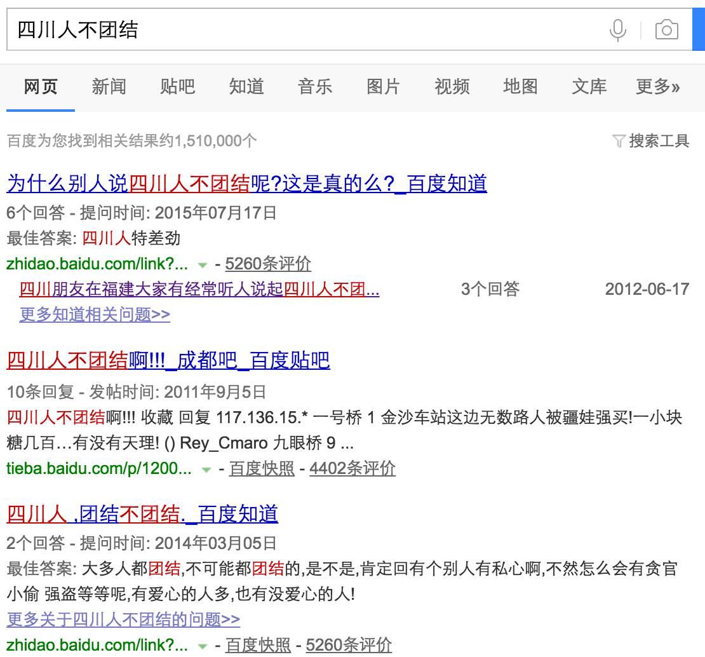Click the microphone voice search icon

pos(618,30)
